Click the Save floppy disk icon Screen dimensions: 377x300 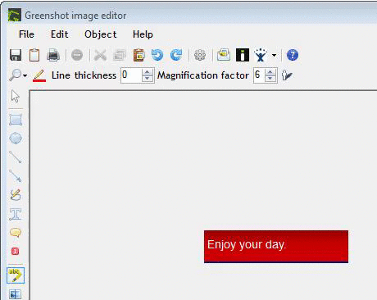pyautogui.click(x=16, y=55)
